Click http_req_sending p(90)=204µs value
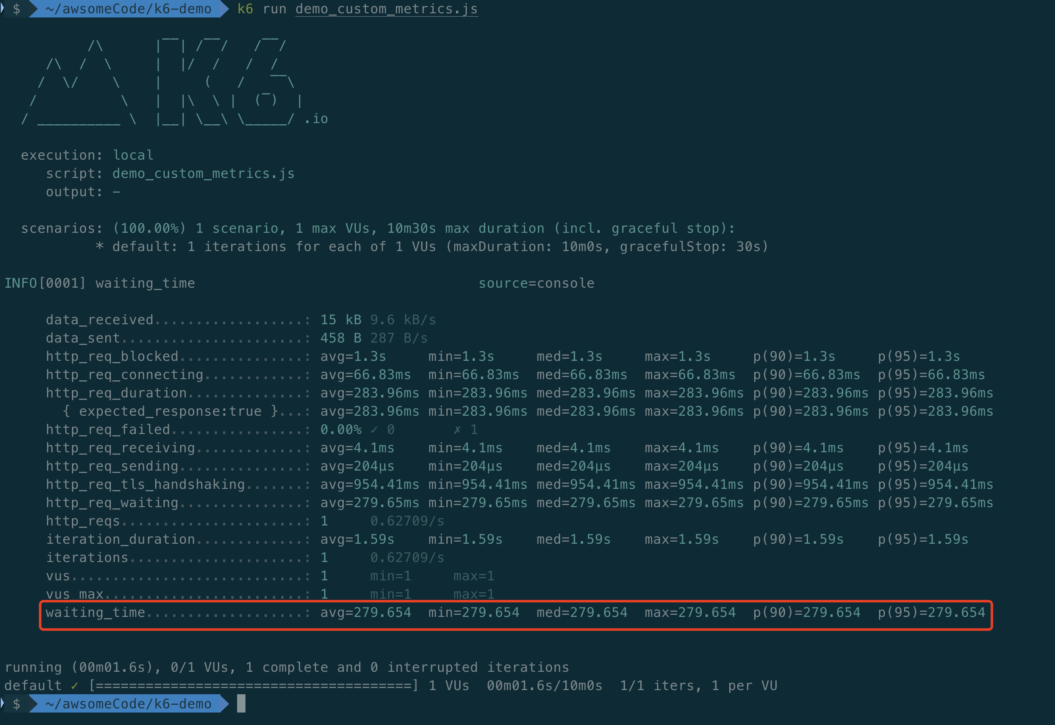1055x725 pixels. pos(798,466)
